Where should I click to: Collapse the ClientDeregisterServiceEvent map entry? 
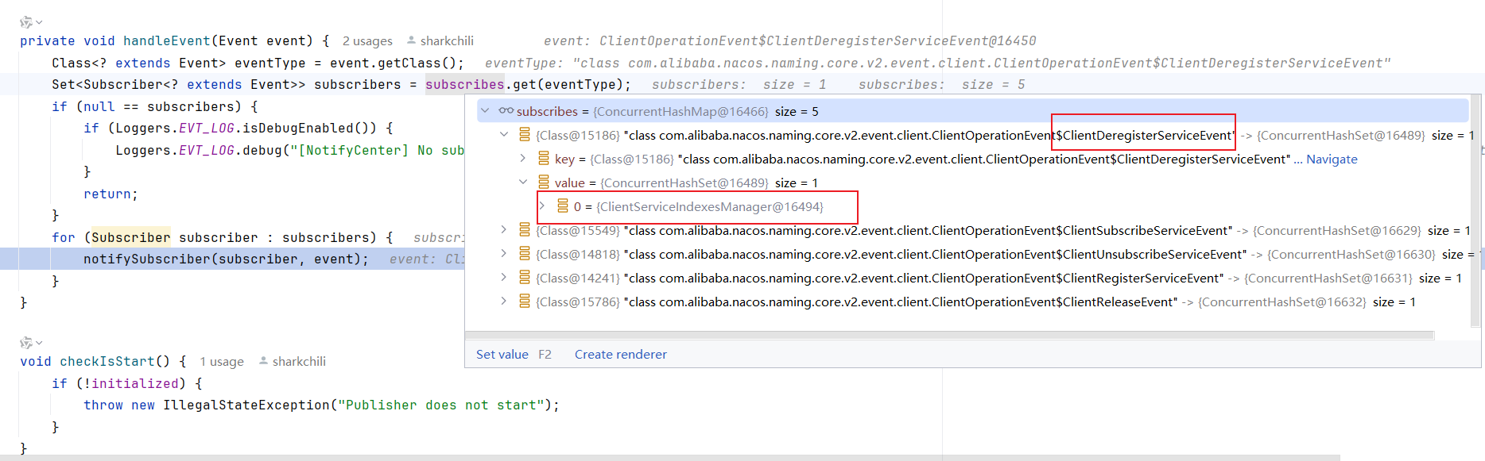point(504,135)
